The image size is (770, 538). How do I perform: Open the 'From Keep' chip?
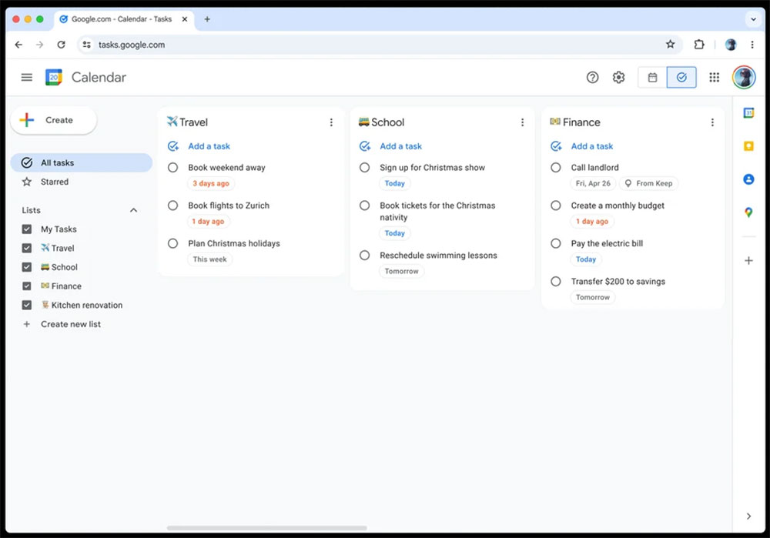click(x=648, y=184)
